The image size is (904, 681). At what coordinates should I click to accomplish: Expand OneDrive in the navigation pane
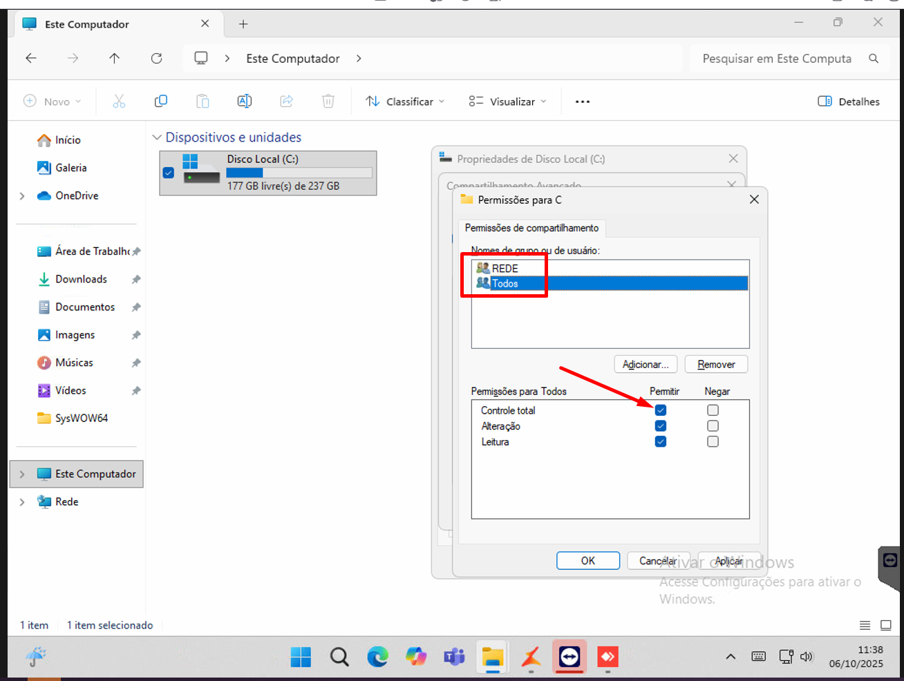(x=22, y=196)
